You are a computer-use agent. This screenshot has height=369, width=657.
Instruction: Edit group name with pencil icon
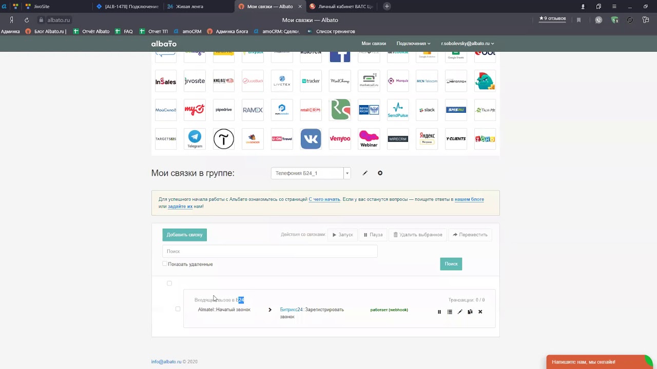click(365, 173)
